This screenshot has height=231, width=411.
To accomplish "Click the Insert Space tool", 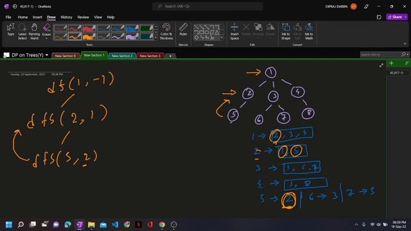I will [234, 31].
